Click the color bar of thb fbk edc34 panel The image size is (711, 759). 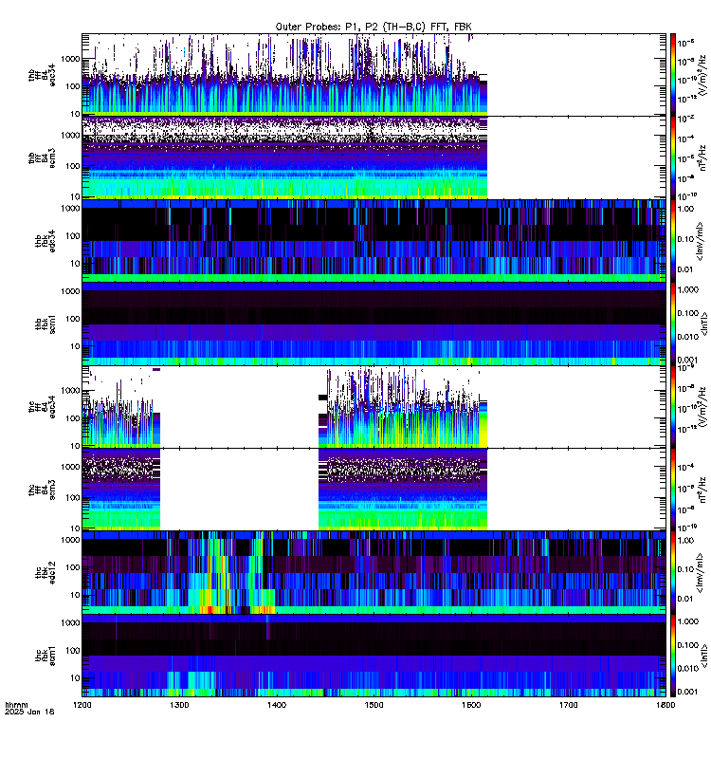point(673,241)
